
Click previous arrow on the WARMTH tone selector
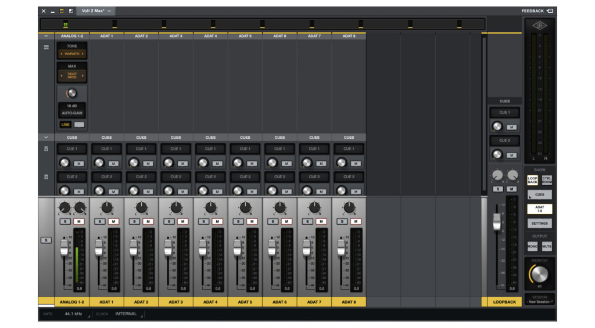tap(62, 54)
